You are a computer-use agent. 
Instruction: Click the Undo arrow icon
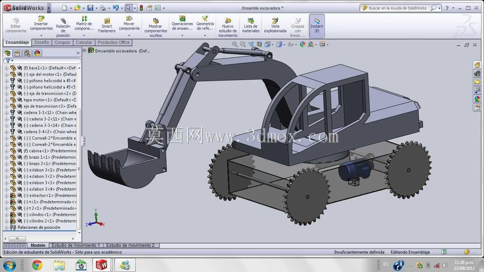116,8
